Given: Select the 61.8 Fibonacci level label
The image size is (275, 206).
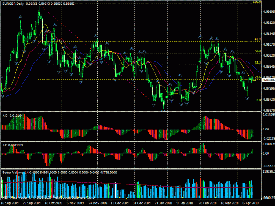Looking at the screenshot, I should click(258, 40).
